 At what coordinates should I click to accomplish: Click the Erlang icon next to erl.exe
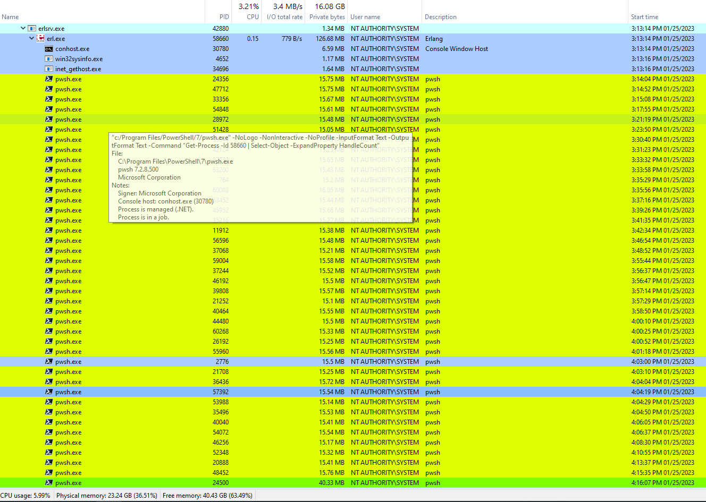click(x=40, y=38)
